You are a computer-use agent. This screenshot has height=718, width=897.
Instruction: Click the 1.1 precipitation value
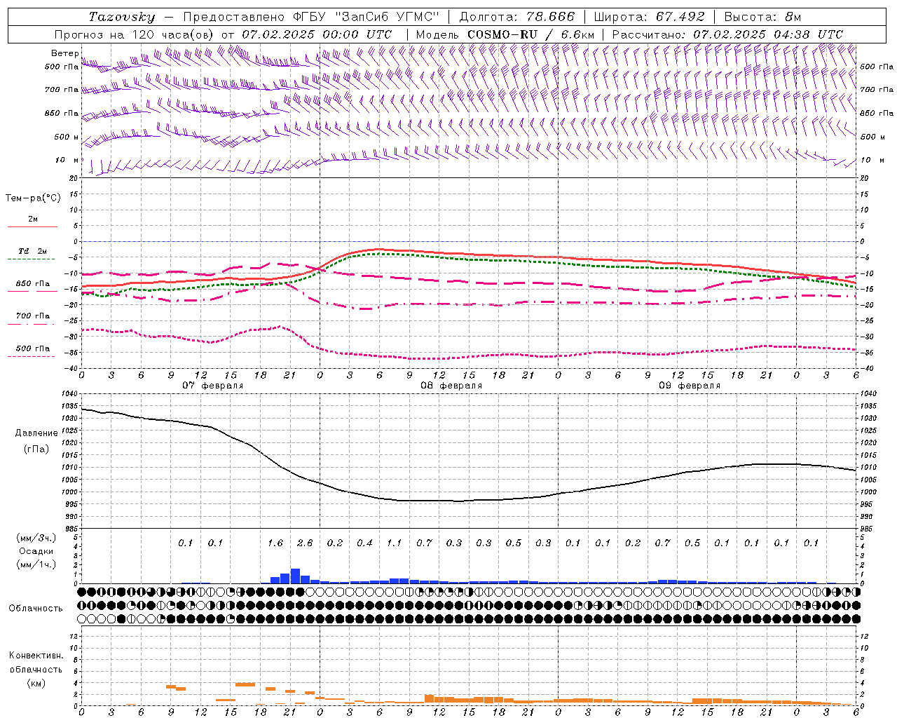395,543
